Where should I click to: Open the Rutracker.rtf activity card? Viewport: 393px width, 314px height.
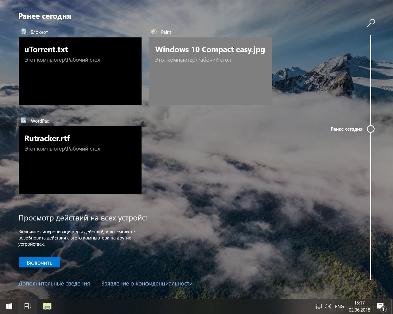(80, 160)
